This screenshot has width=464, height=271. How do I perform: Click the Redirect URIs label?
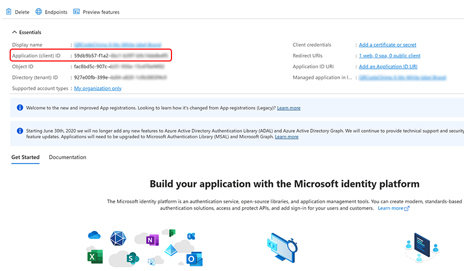click(x=307, y=56)
